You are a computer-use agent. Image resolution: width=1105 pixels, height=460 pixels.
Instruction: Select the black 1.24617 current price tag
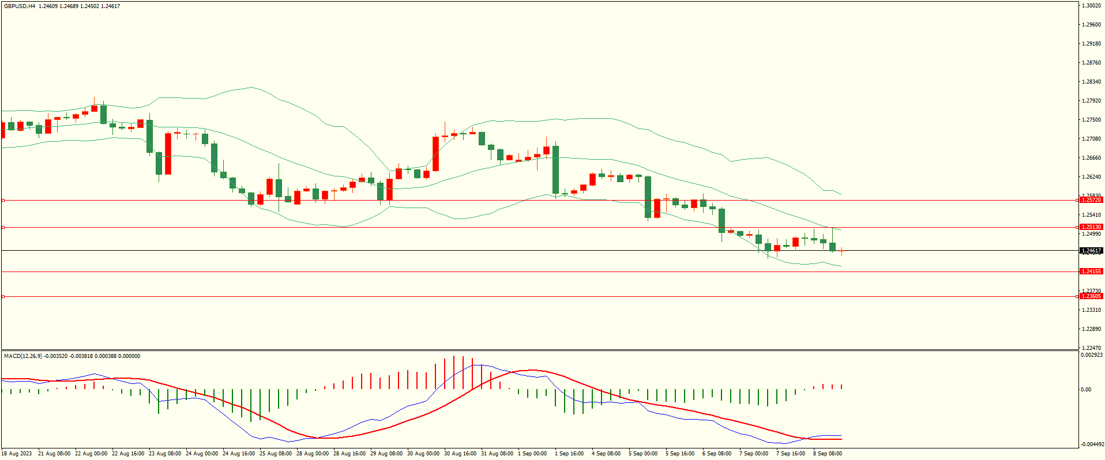[x=1091, y=251]
